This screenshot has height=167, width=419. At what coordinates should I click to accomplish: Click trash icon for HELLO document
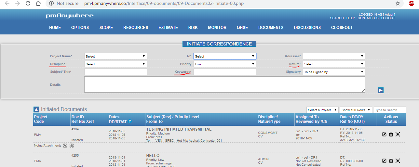click(391, 161)
